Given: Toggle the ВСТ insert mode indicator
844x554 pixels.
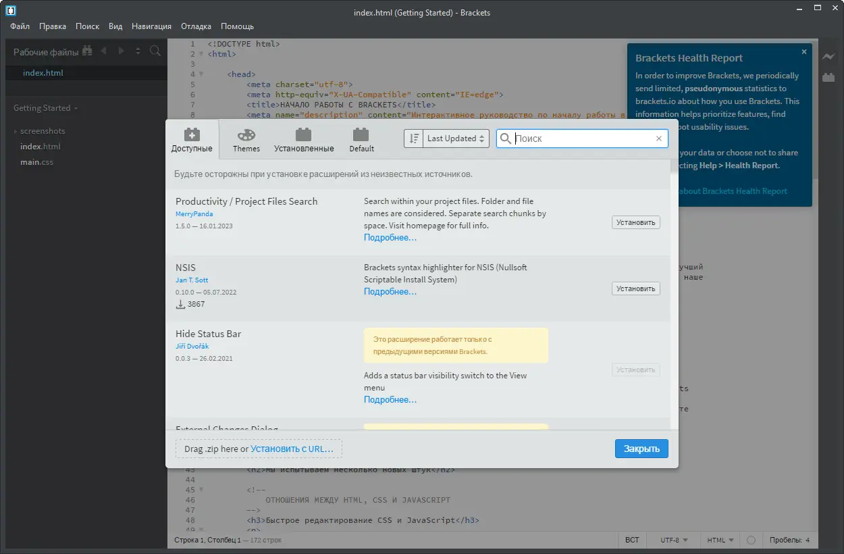Looking at the screenshot, I should (632, 540).
